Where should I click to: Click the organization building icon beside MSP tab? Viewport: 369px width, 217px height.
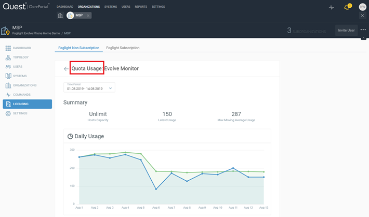click(60, 16)
